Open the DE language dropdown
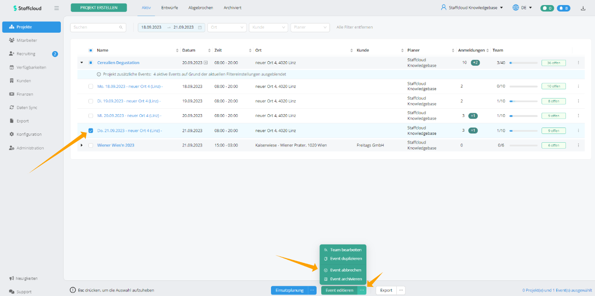The height and width of the screenshot is (296, 595). click(522, 8)
